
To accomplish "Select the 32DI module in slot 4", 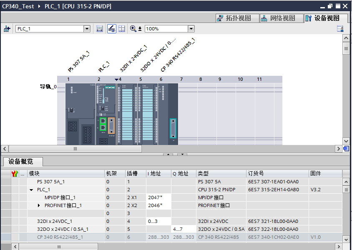I will [x=127, y=114].
